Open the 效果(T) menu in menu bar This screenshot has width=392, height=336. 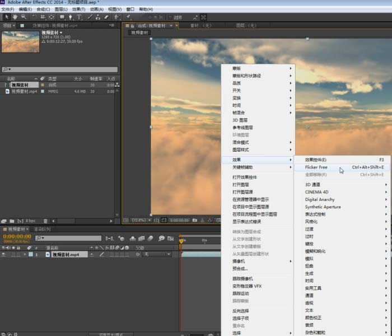[x=78, y=10]
